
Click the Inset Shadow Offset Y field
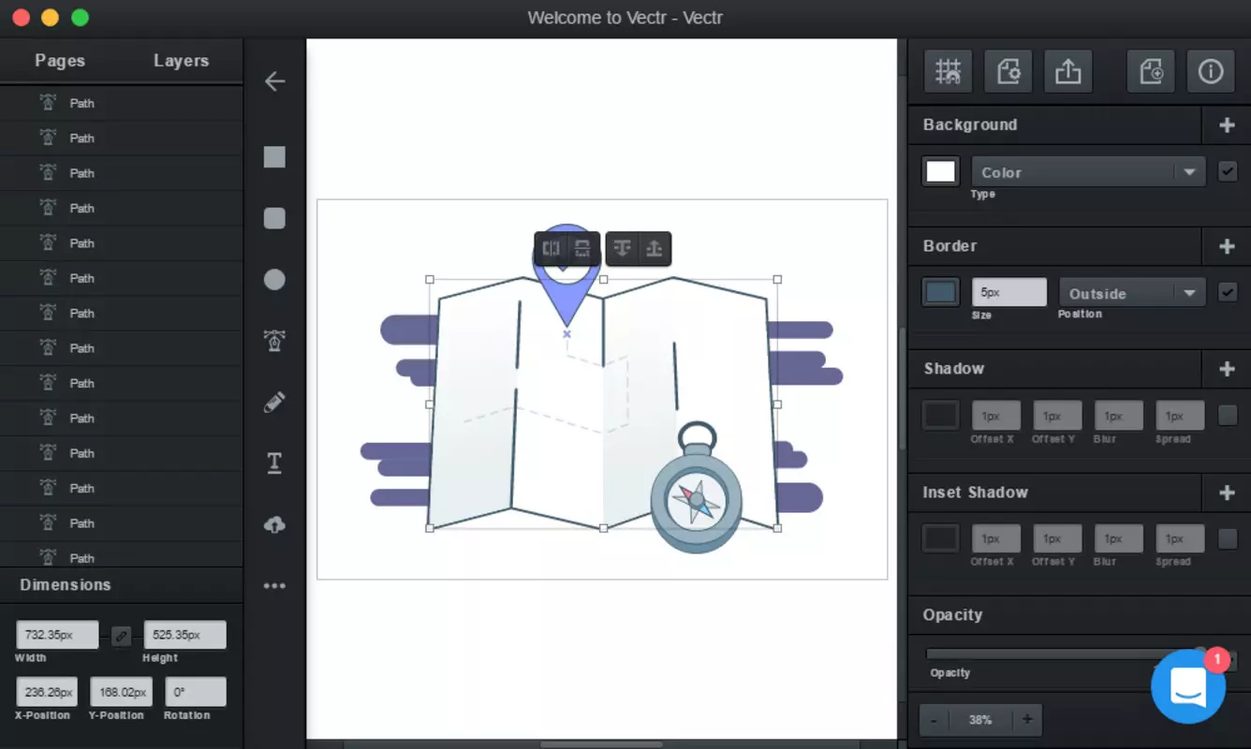(x=1057, y=538)
